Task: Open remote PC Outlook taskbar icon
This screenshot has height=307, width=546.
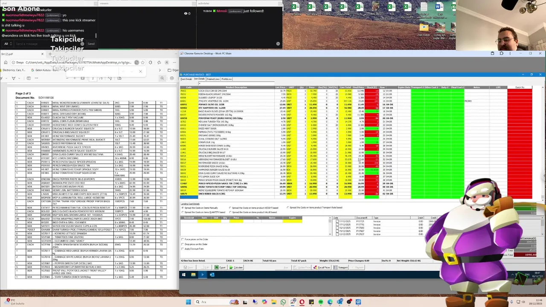Action: pyautogui.click(x=212, y=275)
